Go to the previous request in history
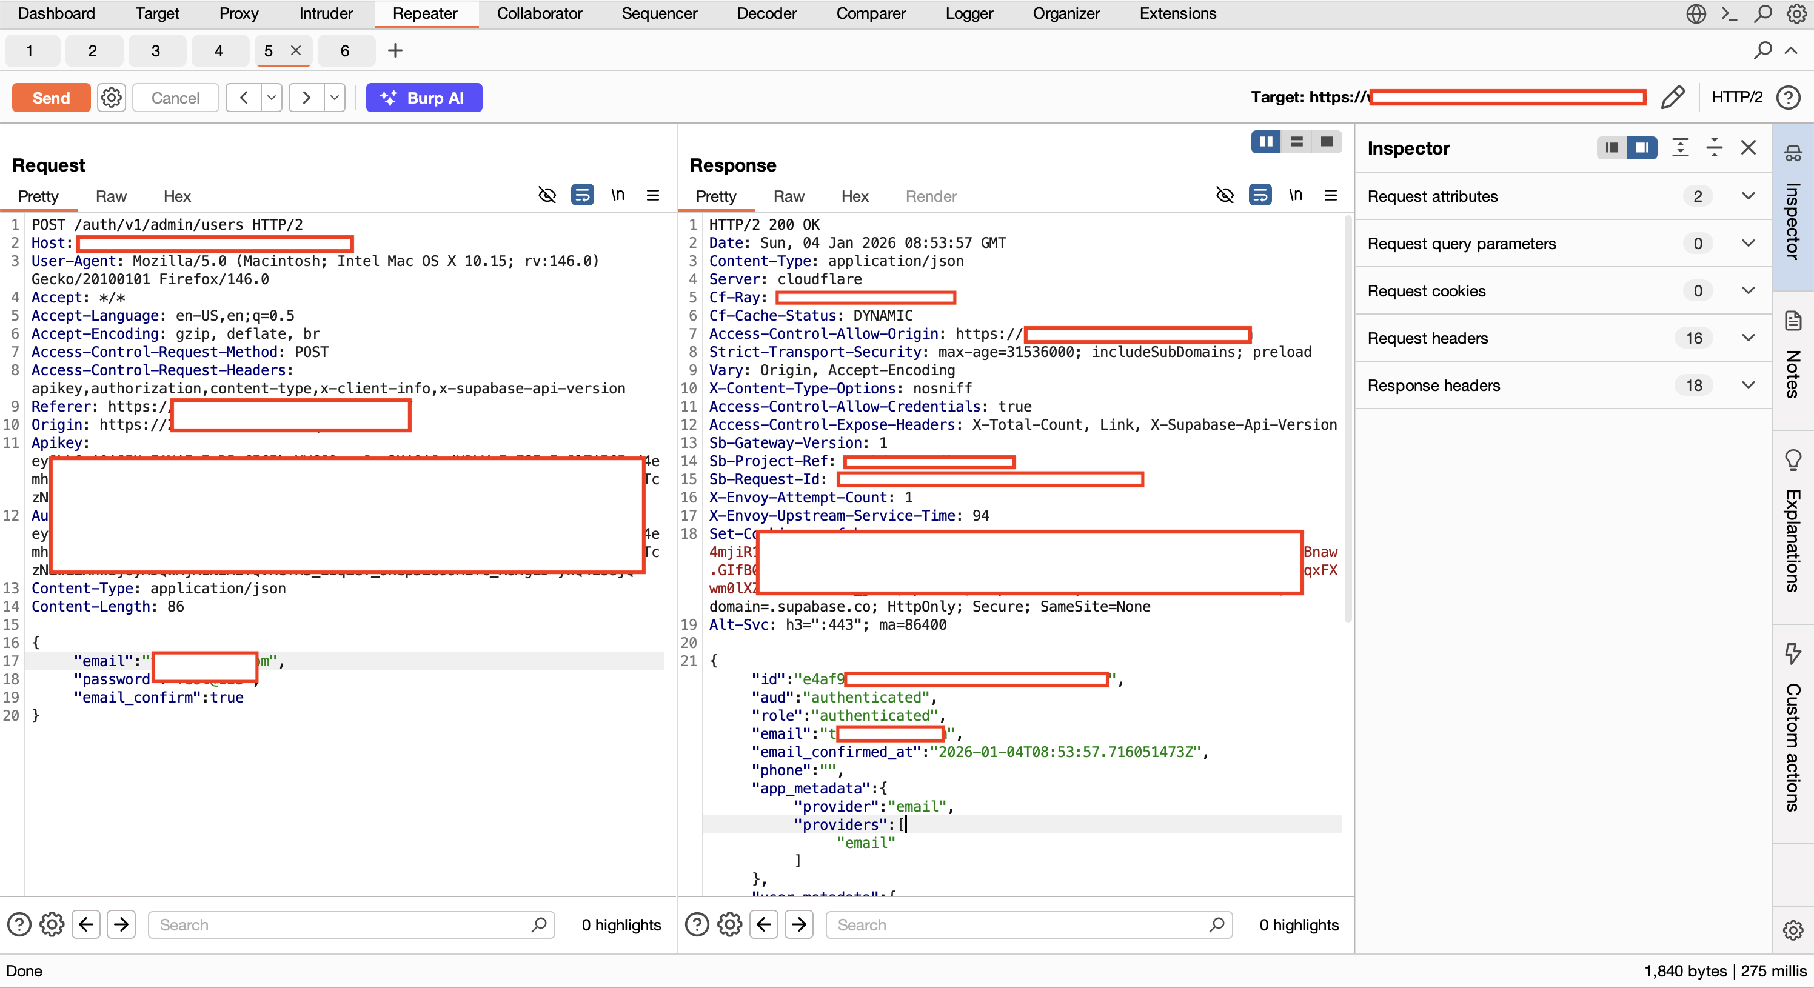Image resolution: width=1814 pixels, height=988 pixels. tap(244, 98)
